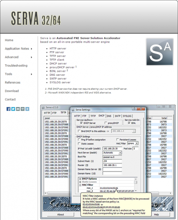
Task: Select TFTP tab in Serva v2.1.0 window
Action: [63, 113]
